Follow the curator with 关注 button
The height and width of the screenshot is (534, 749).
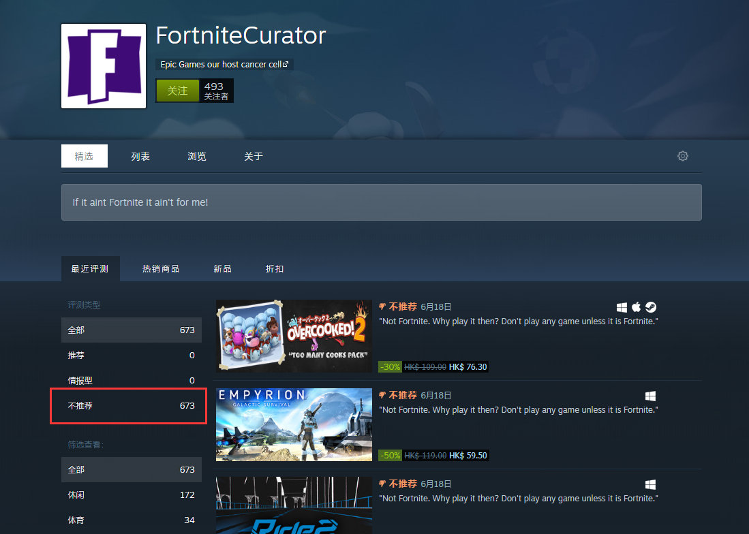point(177,91)
